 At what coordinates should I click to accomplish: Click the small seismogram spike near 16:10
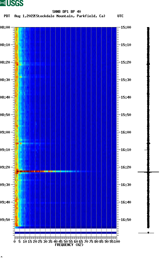(146, 150)
